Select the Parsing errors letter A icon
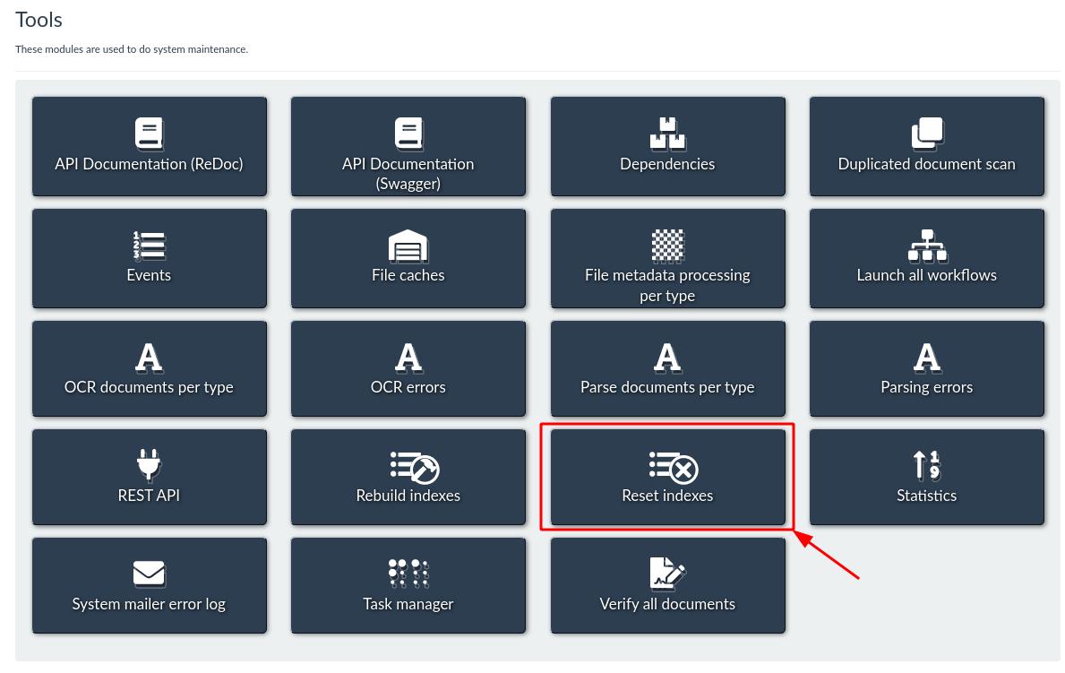 [x=927, y=358]
